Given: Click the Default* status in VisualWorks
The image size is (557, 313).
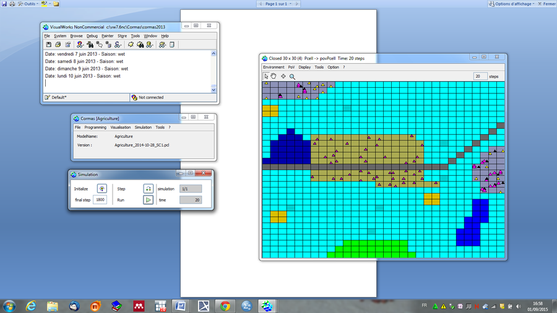Looking at the screenshot, I should (87, 97).
